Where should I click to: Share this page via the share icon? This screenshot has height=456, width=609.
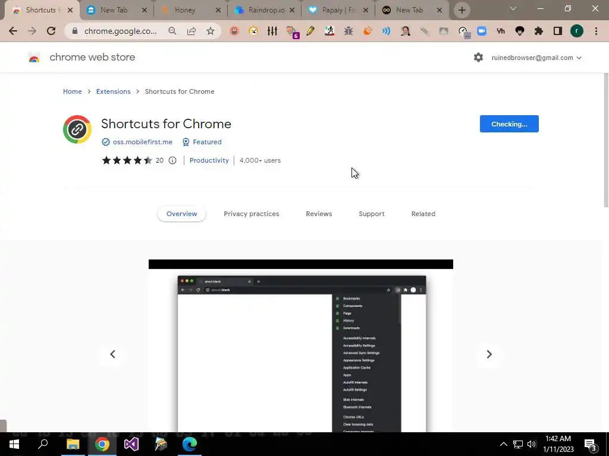click(x=191, y=31)
